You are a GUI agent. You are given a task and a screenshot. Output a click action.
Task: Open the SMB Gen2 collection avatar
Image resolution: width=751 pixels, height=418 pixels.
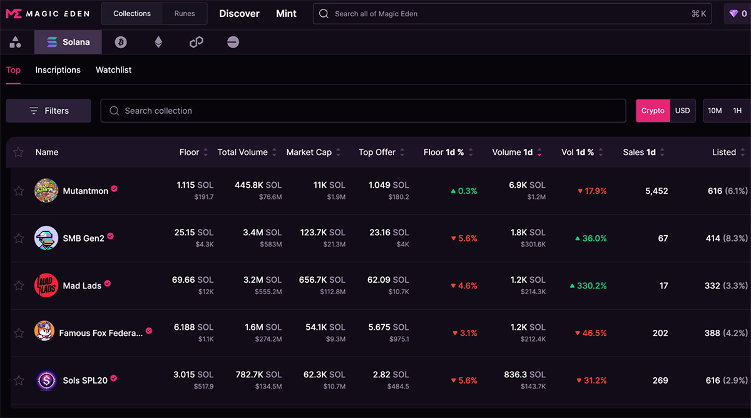pos(46,238)
